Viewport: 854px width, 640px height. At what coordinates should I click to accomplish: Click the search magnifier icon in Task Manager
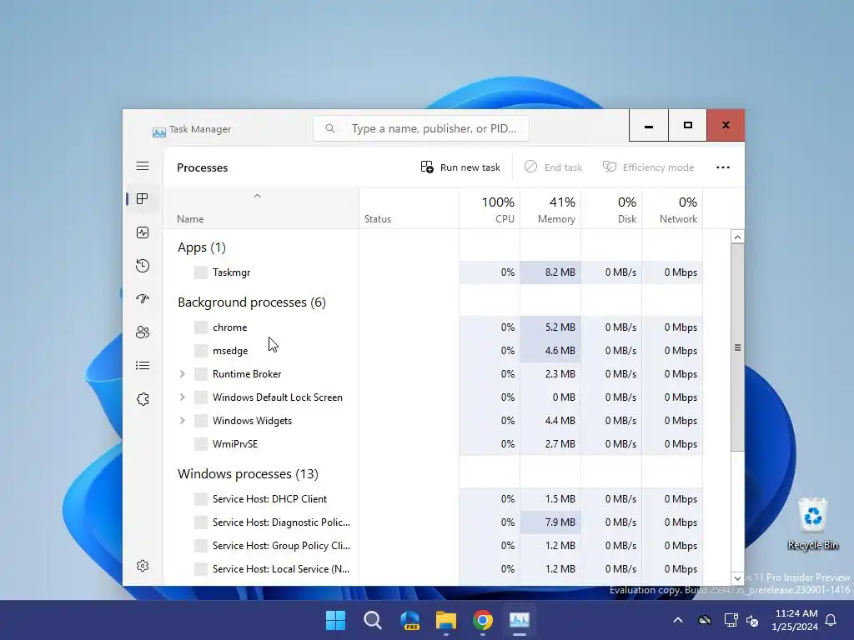click(x=330, y=128)
